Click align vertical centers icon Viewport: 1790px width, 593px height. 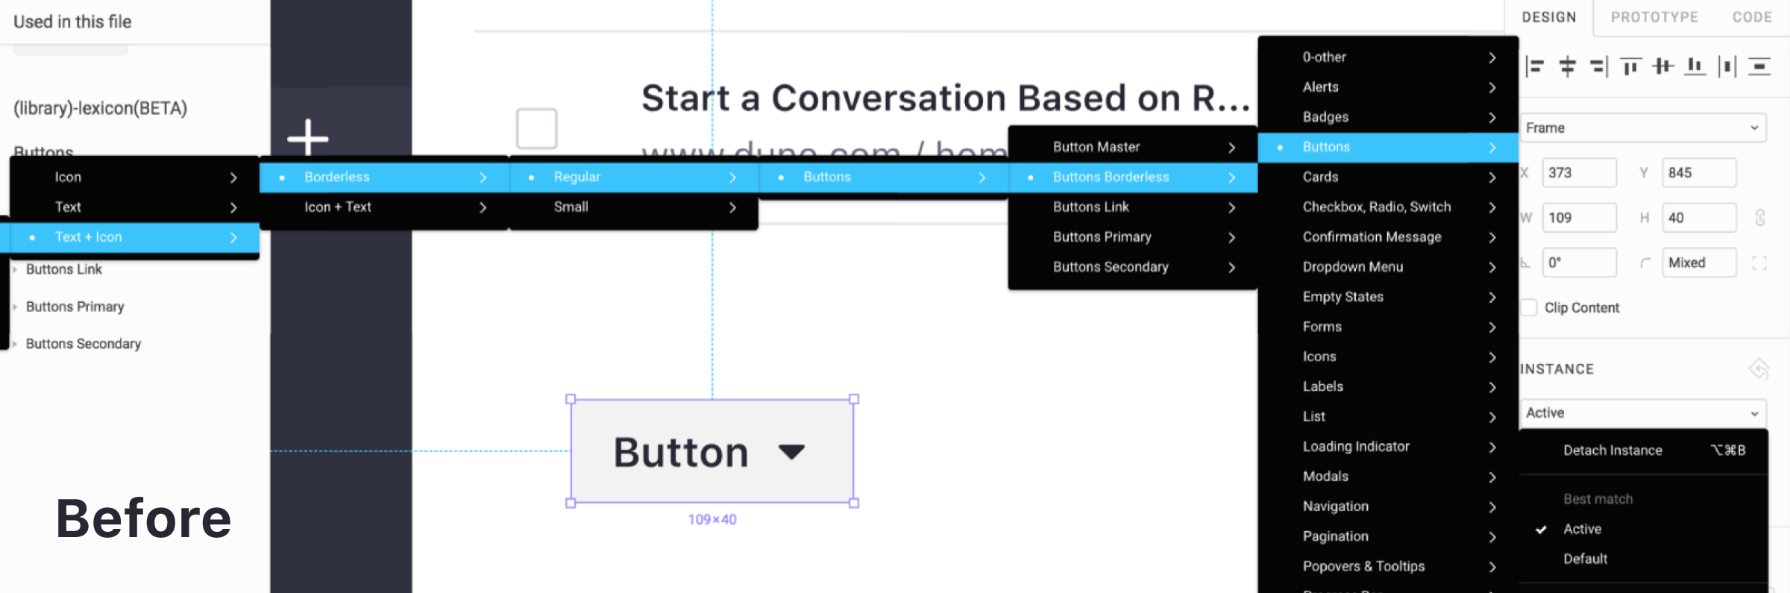coord(1663,67)
